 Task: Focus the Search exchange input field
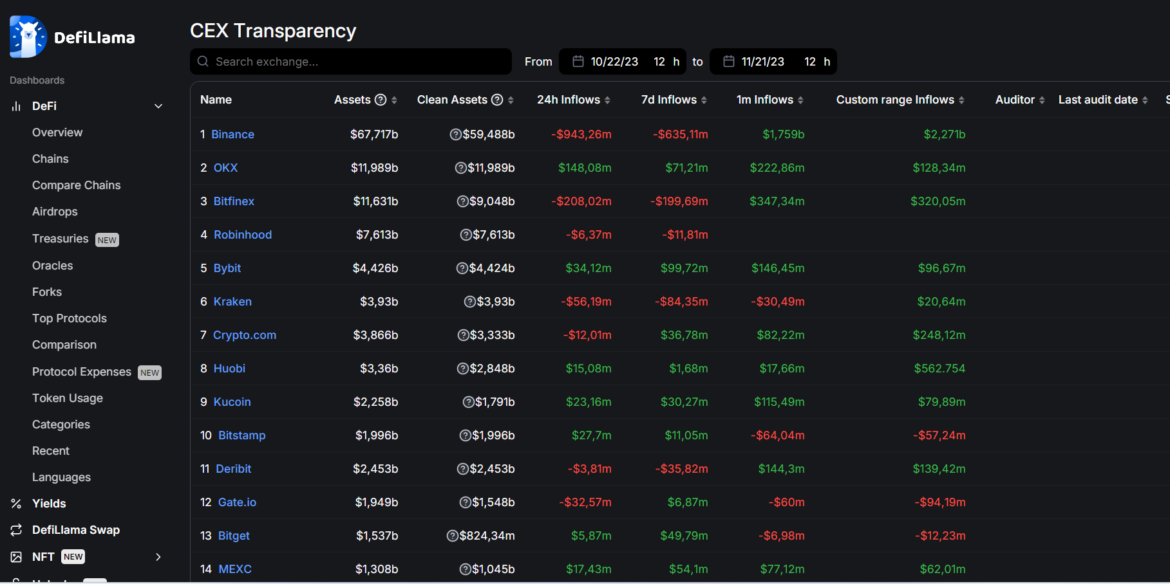point(351,62)
